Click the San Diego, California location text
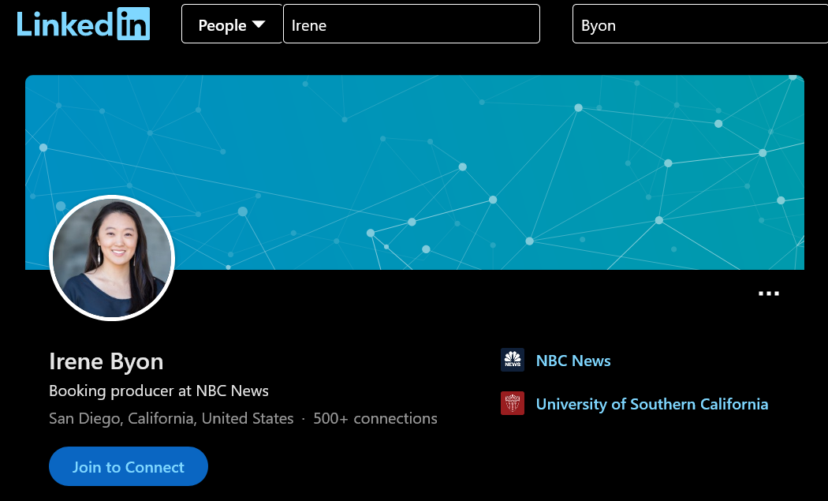This screenshot has width=828, height=501. (171, 418)
